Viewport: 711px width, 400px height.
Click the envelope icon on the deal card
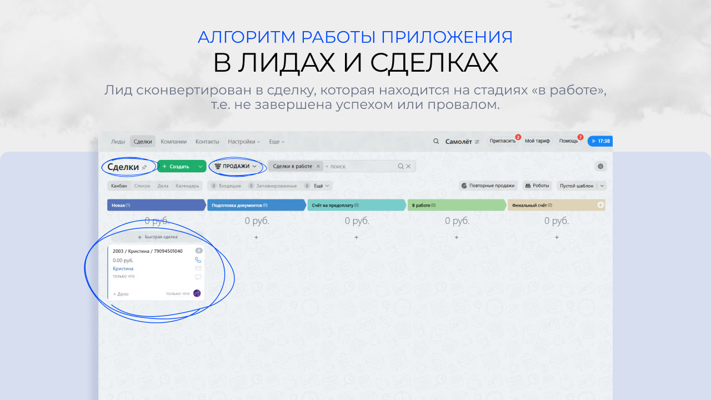(198, 268)
